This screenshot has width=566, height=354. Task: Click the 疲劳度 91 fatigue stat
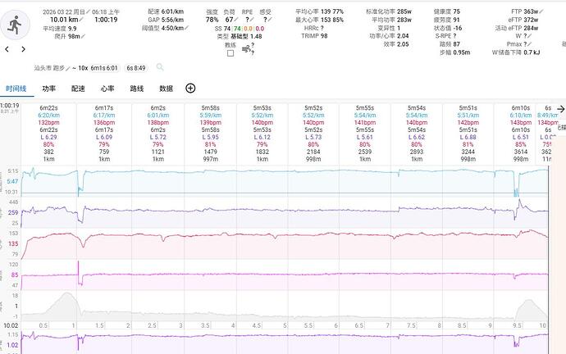coord(447,20)
